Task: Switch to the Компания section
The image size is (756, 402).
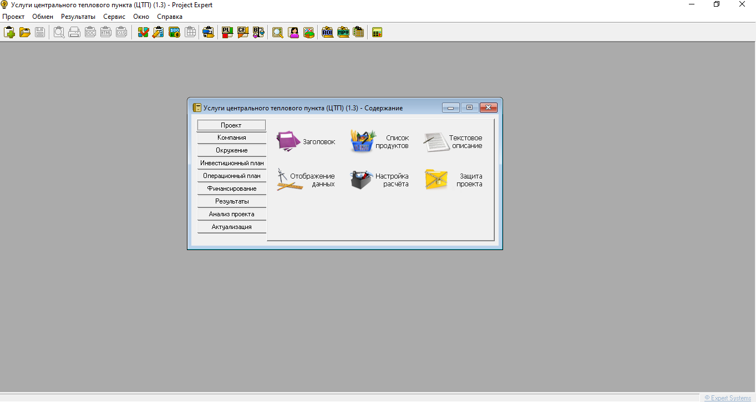Action: (232, 138)
